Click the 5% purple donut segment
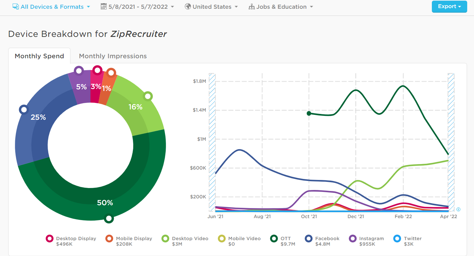 81,87
